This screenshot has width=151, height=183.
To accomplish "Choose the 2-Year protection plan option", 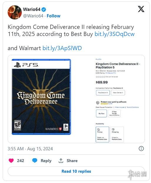I will (x=114, y=113).
